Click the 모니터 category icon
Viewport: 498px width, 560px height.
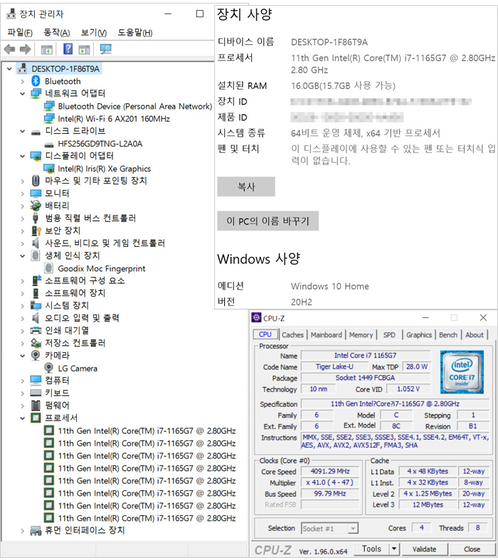click(x=36, y=194)
